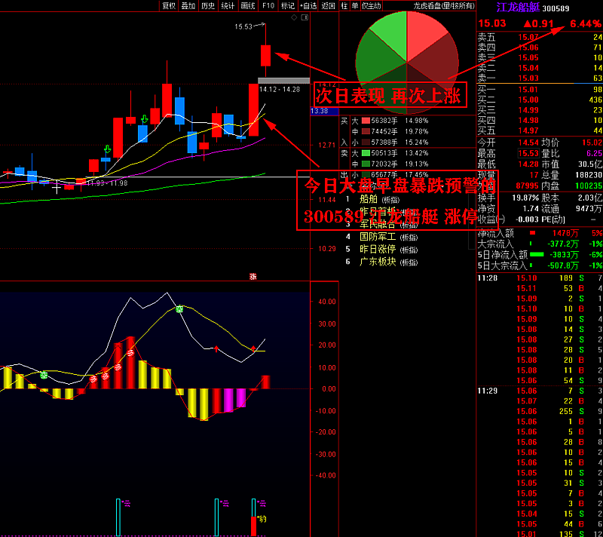Open the 统计 statistics menu
The width and height of the screenshot is (603, 537).
point(228,5)
